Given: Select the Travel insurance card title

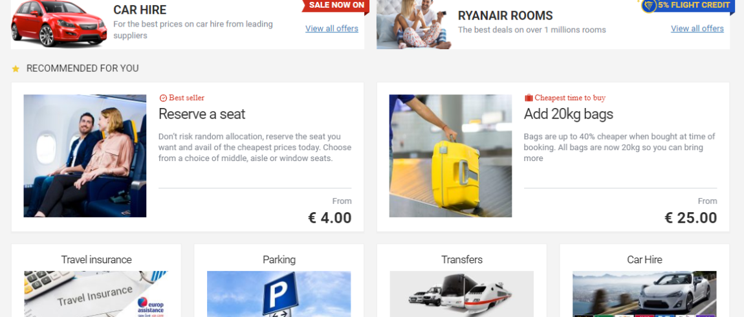Looking at the screenshot, I should [96, 259].
